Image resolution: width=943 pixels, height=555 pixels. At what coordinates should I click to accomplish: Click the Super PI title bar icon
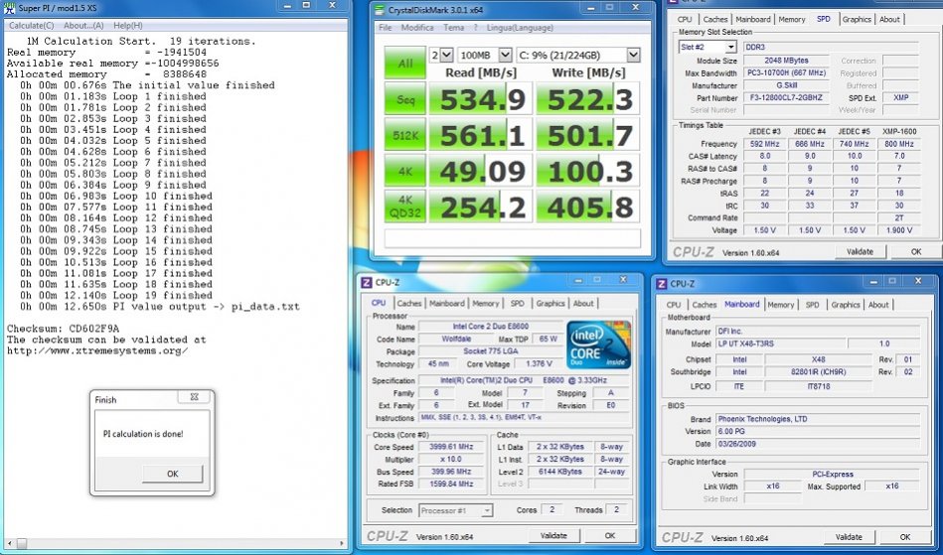(x=10, y=8)
